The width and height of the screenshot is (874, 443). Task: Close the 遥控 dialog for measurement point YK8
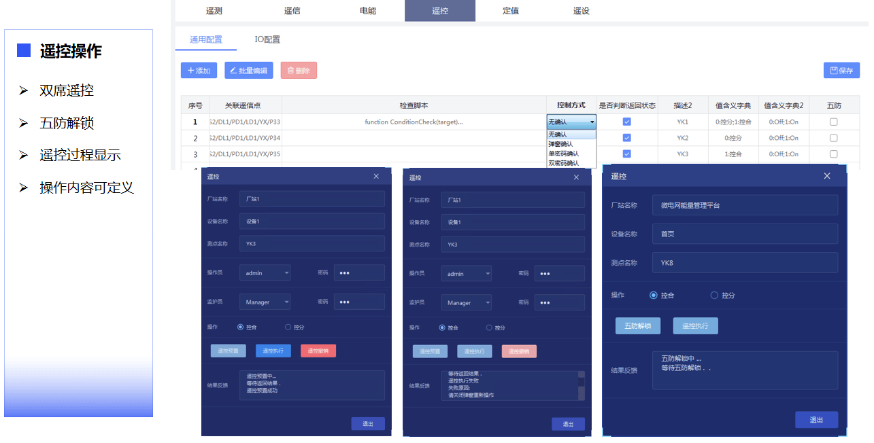pos(827,176)
